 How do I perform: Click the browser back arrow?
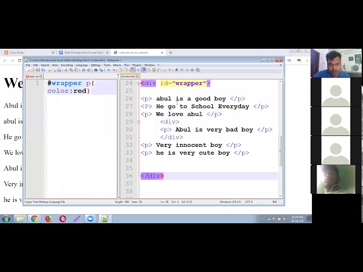[x=5, y=61]
